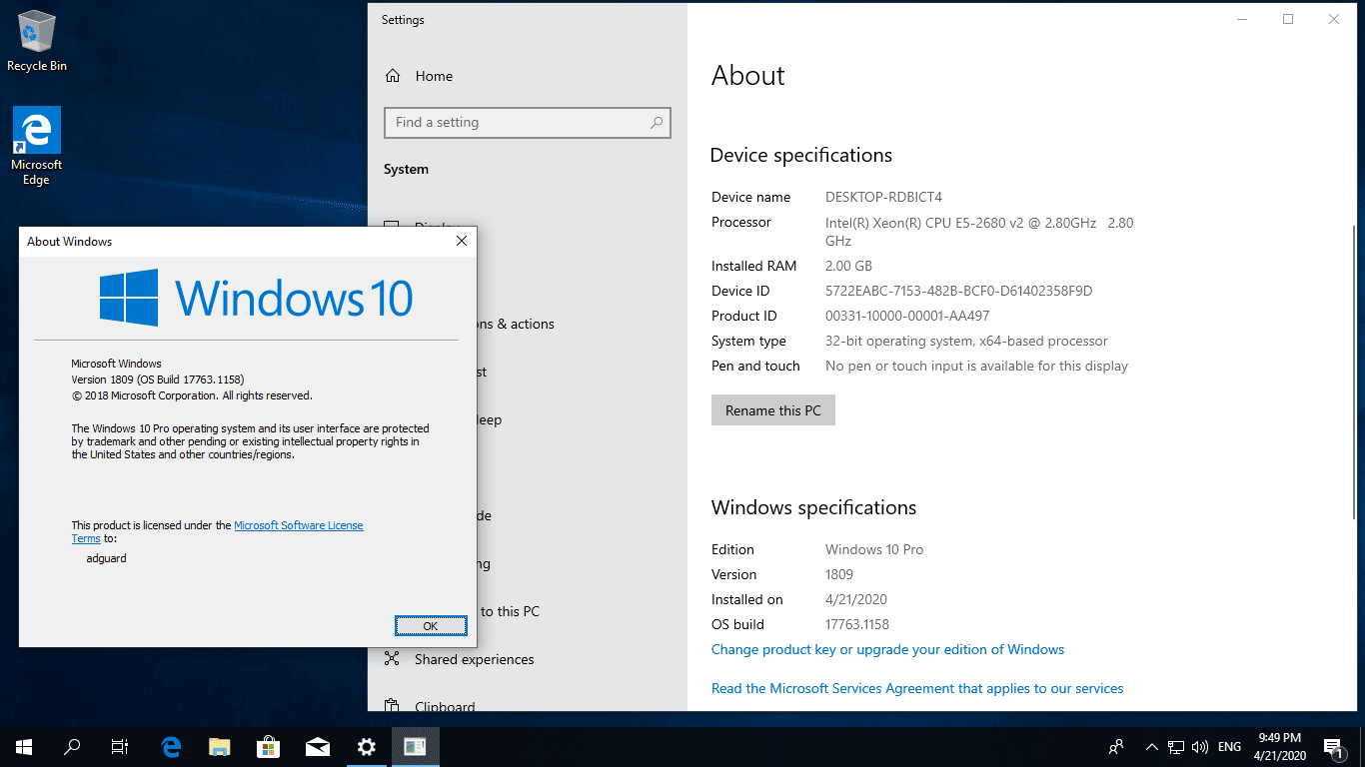This screenshot has height=767, width=1365.
Task: Launch Edge from the taskbar
Action: coord(171,747)
